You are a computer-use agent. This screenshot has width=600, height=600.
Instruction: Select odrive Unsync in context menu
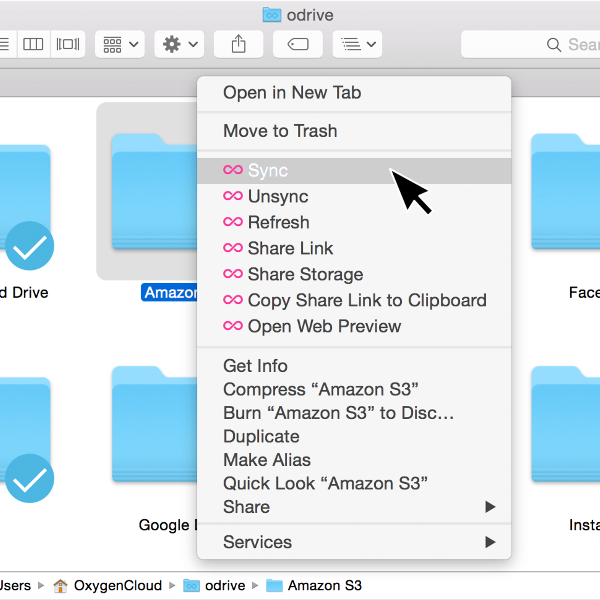click(354, 196)
